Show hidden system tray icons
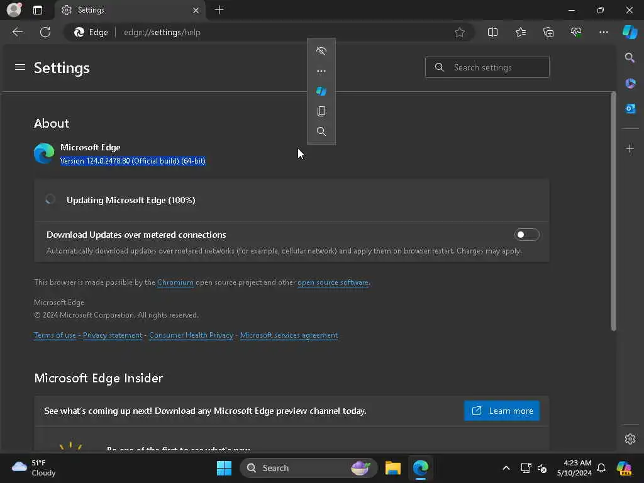The width and height of the screenshot is (644, 483). pyautogui.click(x=506, y=468)
